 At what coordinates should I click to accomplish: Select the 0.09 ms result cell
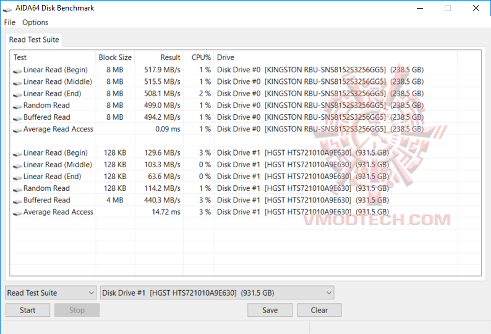tap(168, 129)
